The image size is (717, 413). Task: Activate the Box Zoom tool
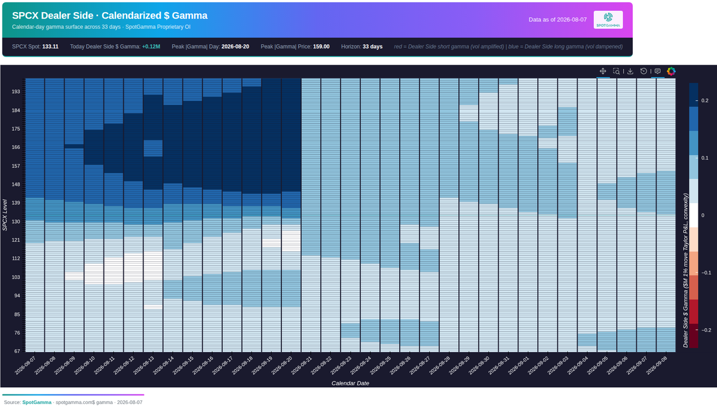(617, 71)
